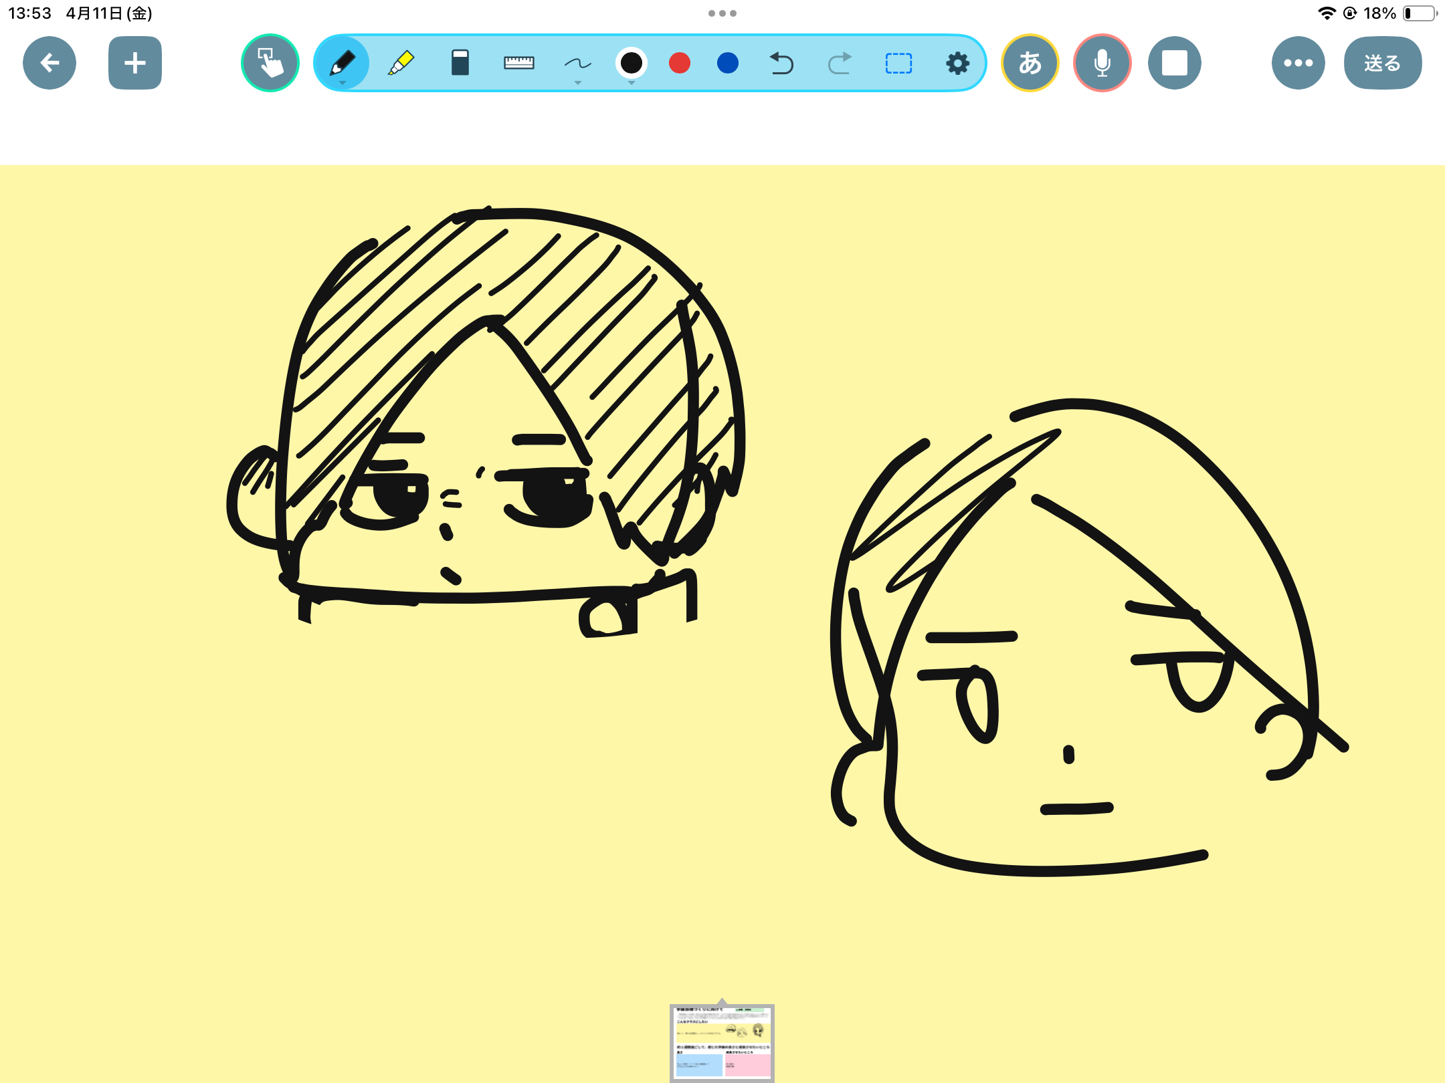Screen dimensions: 1445x1083
Task: Toggle microphone voice recording
Action: (x=1102, y=63)
